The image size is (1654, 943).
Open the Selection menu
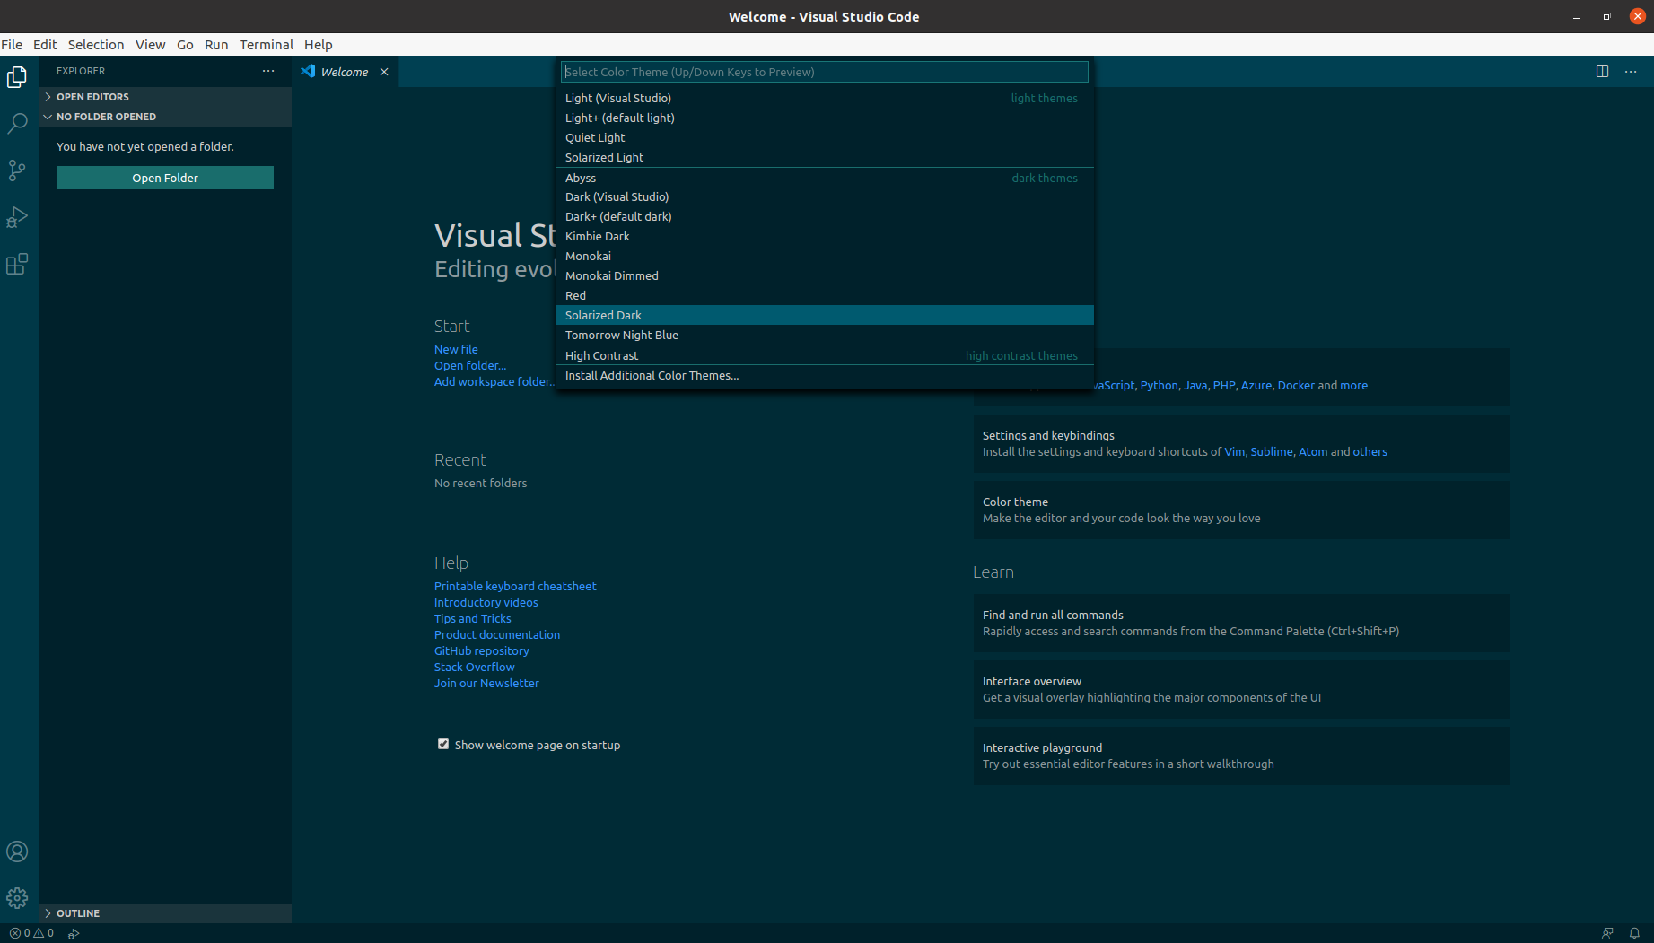96,44
